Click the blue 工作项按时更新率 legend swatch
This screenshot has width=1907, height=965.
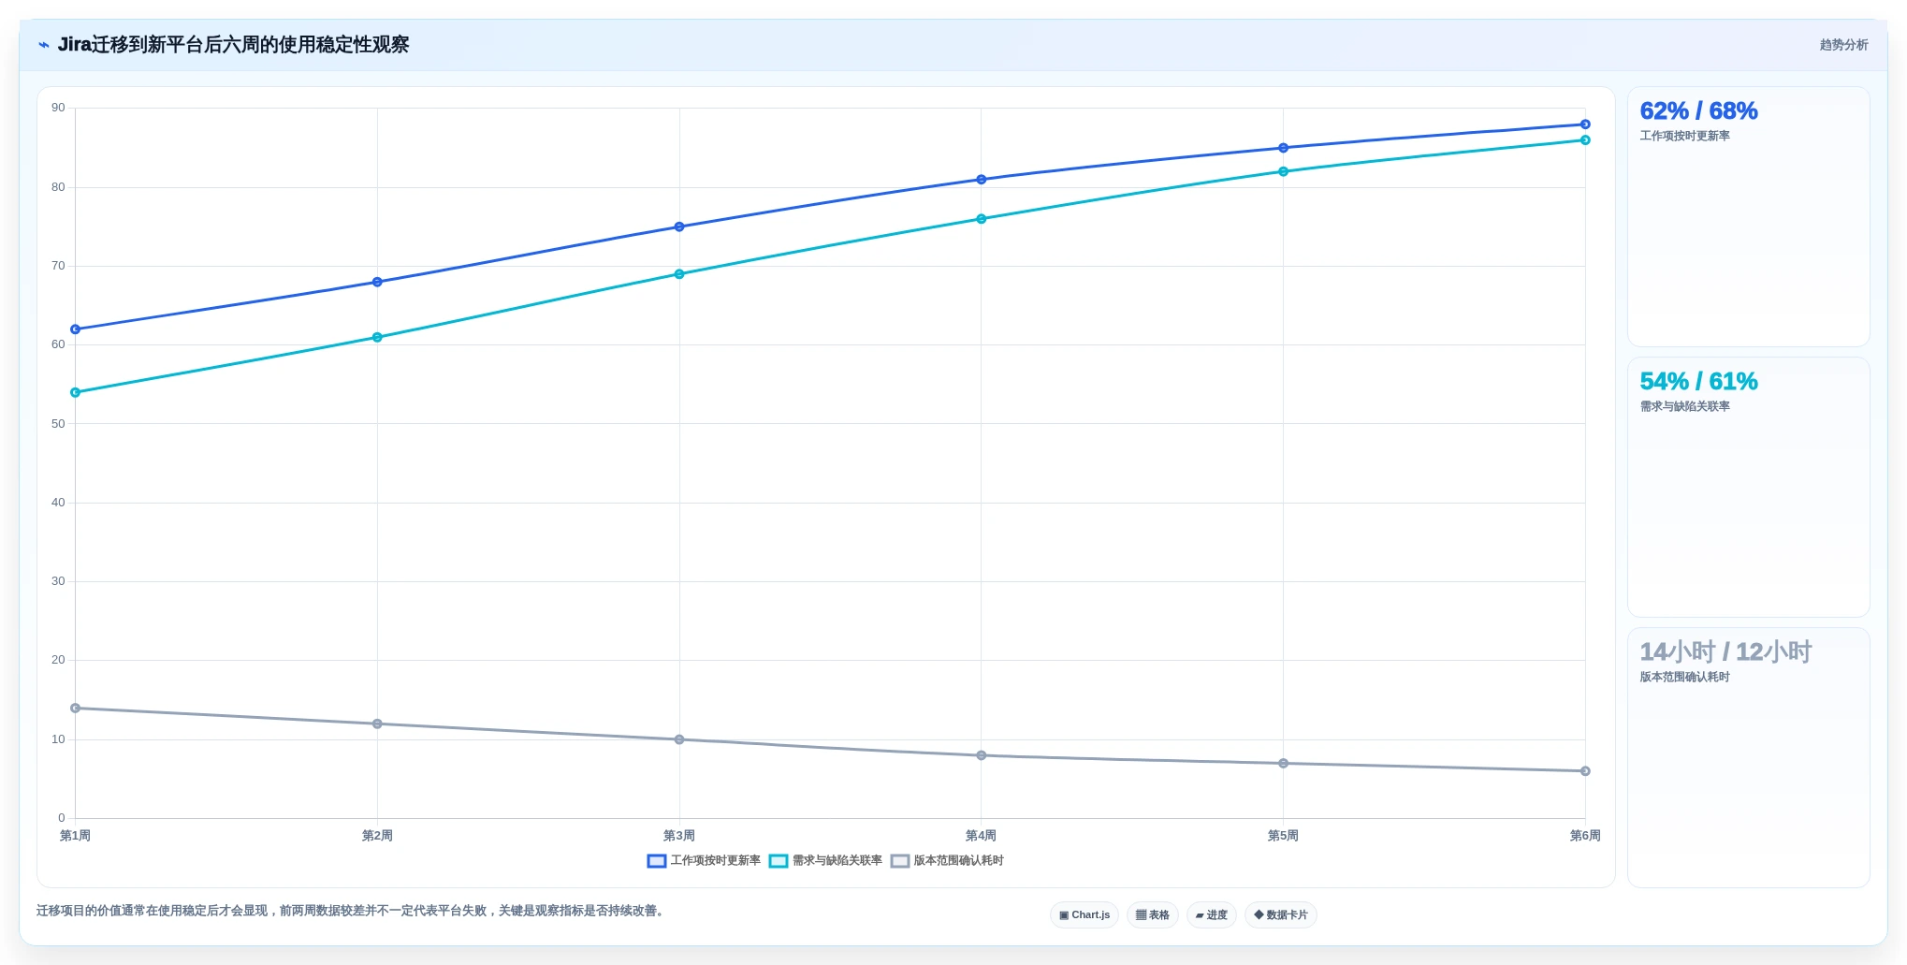click(657, 861)
